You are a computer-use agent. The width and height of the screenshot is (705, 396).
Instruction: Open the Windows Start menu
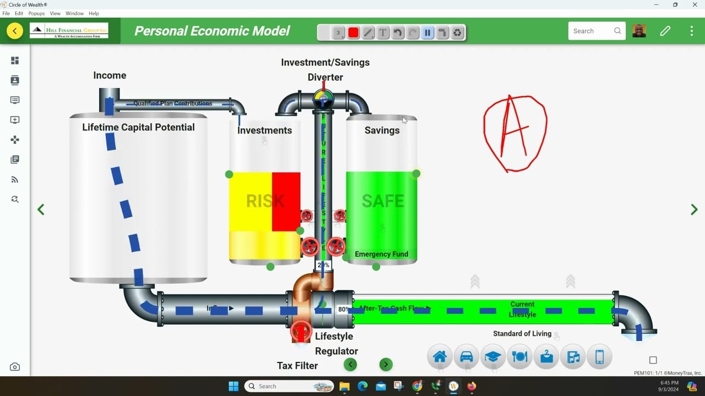(x=234, y=386)
